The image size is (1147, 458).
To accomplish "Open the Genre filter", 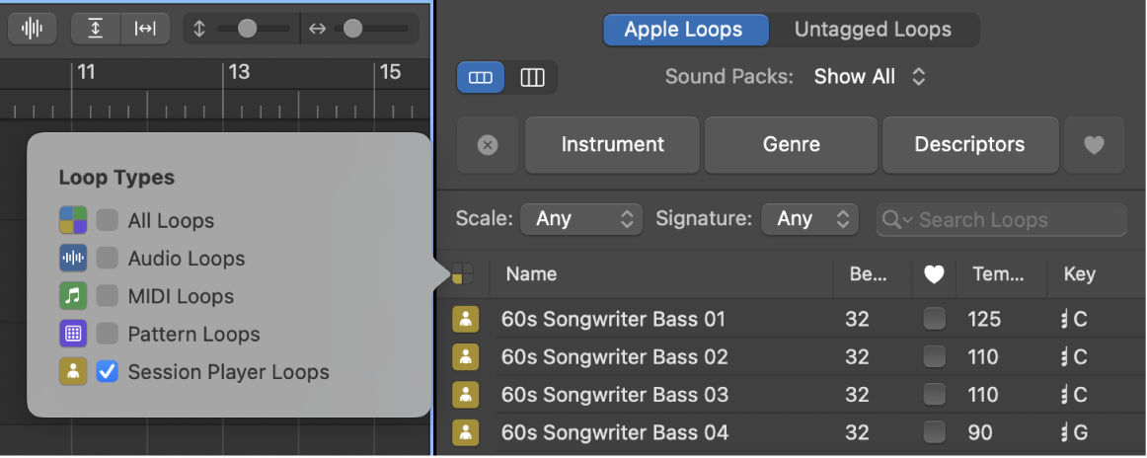I will tap(792, 145).
